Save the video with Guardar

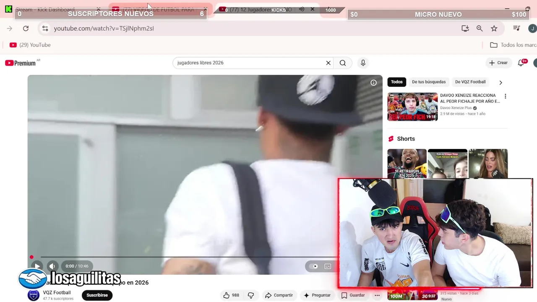click(353, 295)
